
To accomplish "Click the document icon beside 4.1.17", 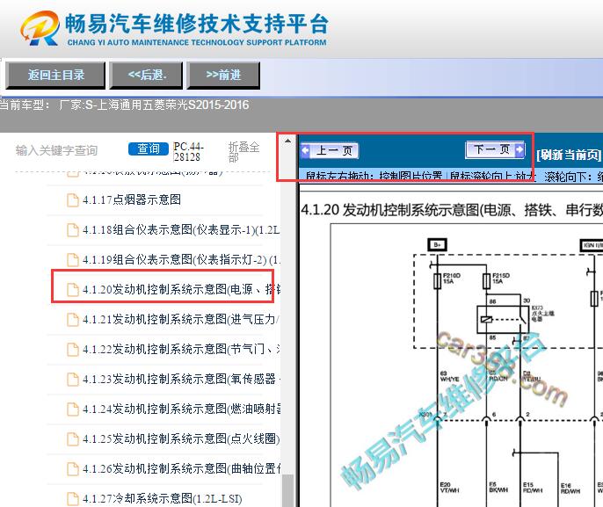I will [73, 199].
